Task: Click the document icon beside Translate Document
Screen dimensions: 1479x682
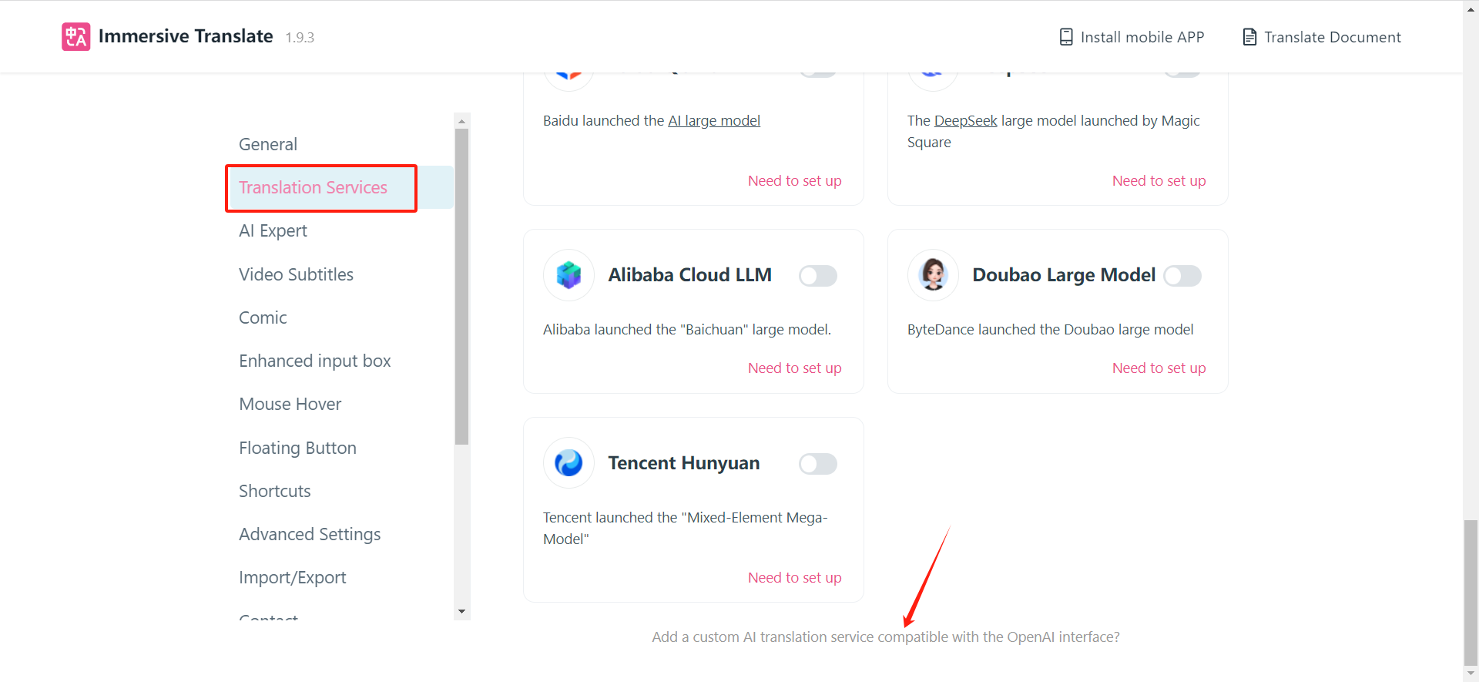Action: click(1249, 36)
